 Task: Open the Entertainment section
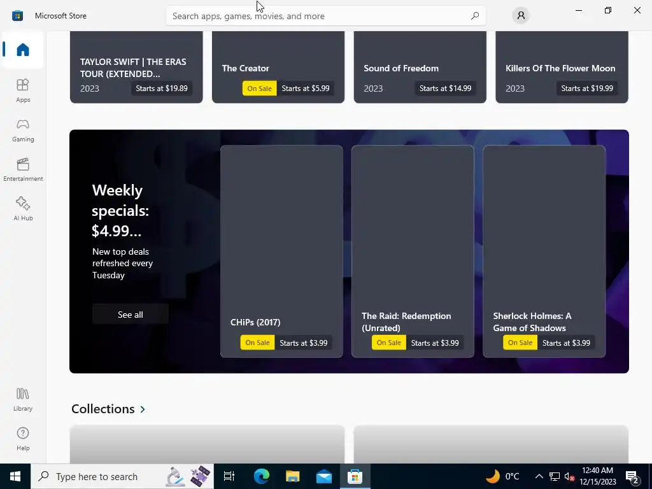click(x=23, y=169)
